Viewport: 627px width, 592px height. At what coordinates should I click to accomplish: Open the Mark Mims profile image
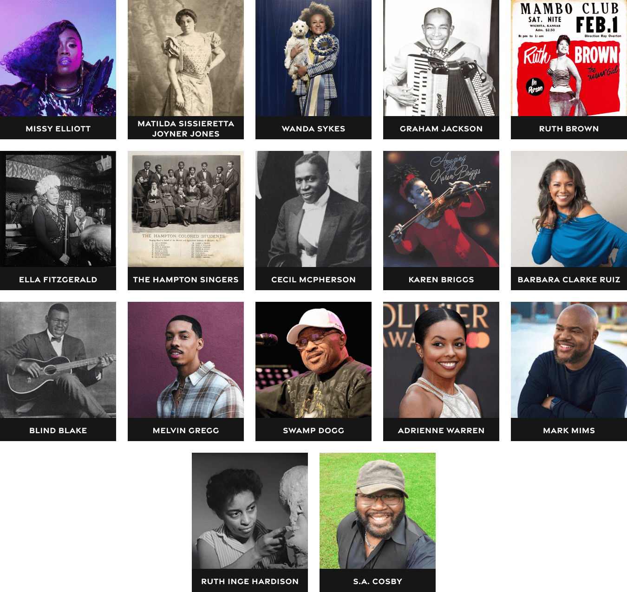(569, 360)
